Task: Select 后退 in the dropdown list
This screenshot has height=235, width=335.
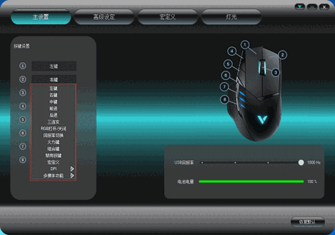Action: click(x=53, y=115)
